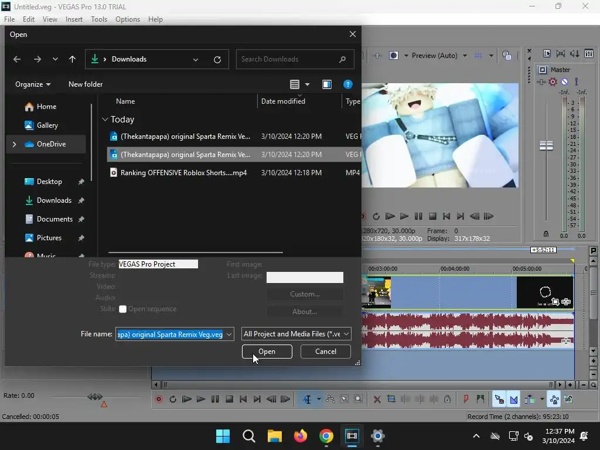Image resolution: width=600 pixels, height=450 pixels.
Task: Open the Organize dropdown
Action: click(33, 84)
